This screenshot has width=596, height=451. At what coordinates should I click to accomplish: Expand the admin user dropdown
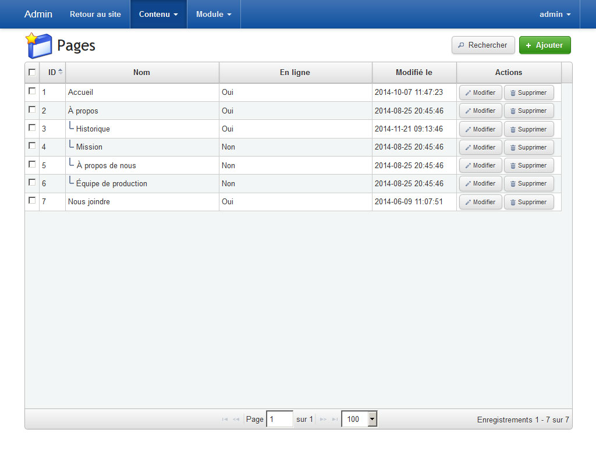555,14
